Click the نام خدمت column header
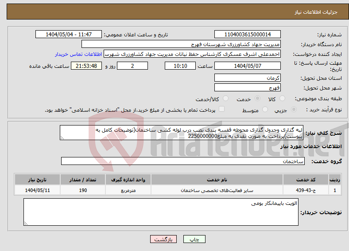 (217, 180)
